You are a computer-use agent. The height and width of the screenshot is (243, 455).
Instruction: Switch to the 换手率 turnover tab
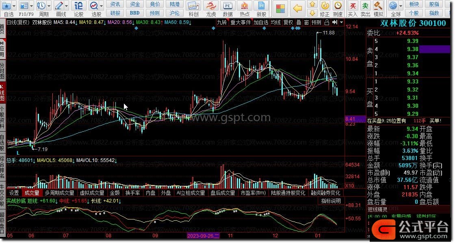132,193
